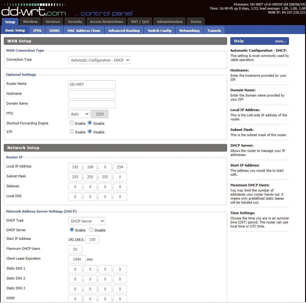Viewport: 306px width, 303px height.
Task: Open the DDNS sub-tab
Action: tap(54, 30)
